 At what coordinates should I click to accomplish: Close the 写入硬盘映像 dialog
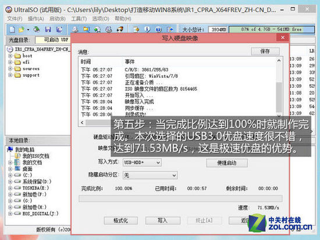coord(283,38)
